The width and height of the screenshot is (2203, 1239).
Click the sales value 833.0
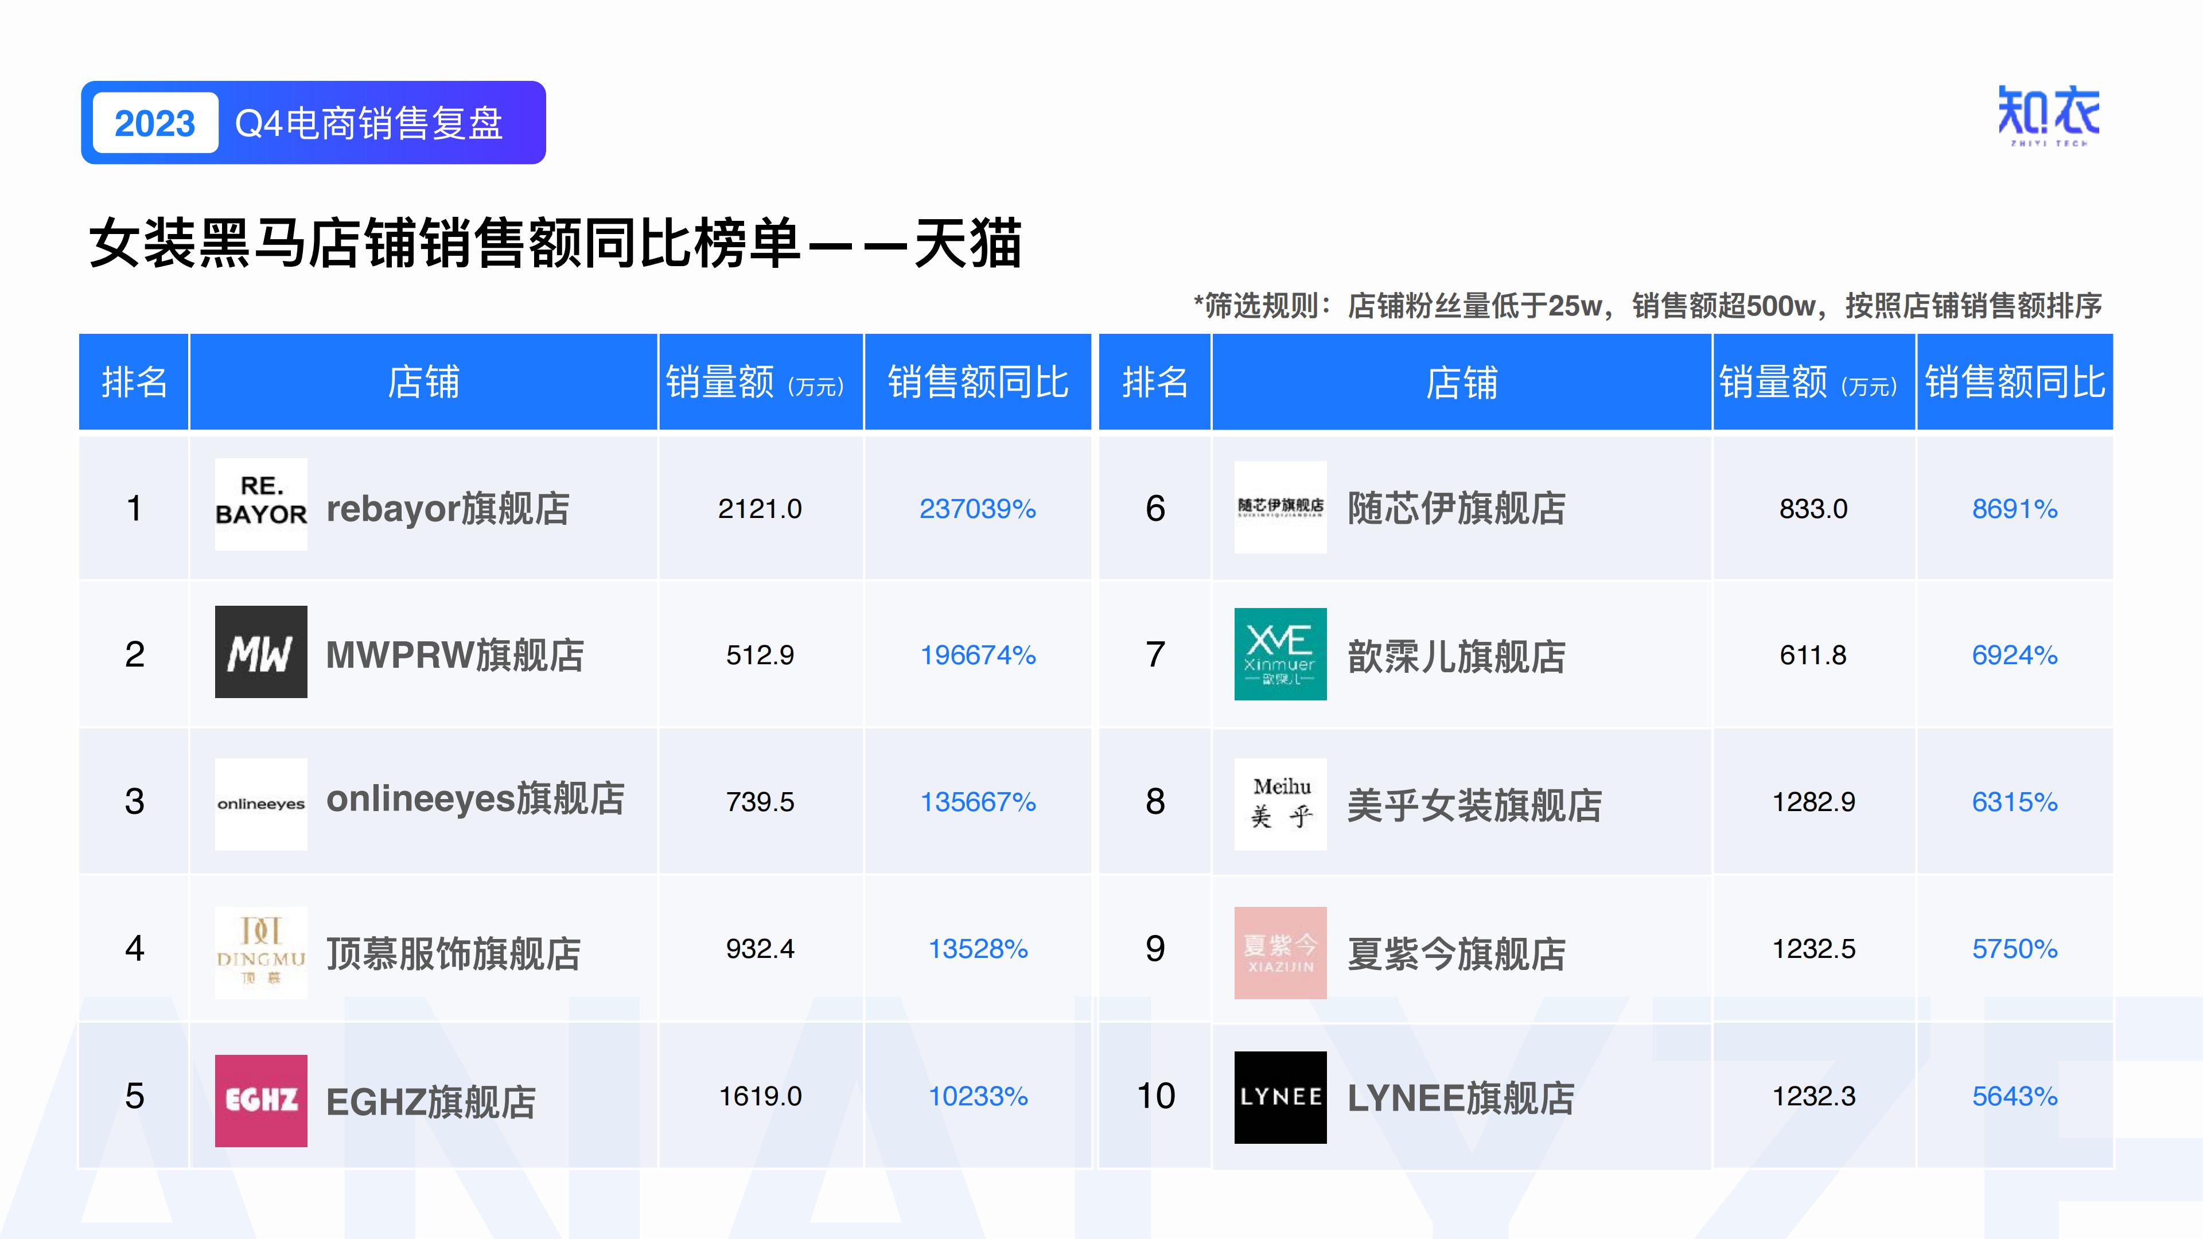click(1814, 509)
